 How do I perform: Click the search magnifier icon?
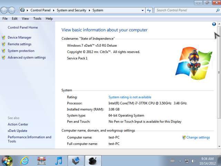click(x=218, y=10)
